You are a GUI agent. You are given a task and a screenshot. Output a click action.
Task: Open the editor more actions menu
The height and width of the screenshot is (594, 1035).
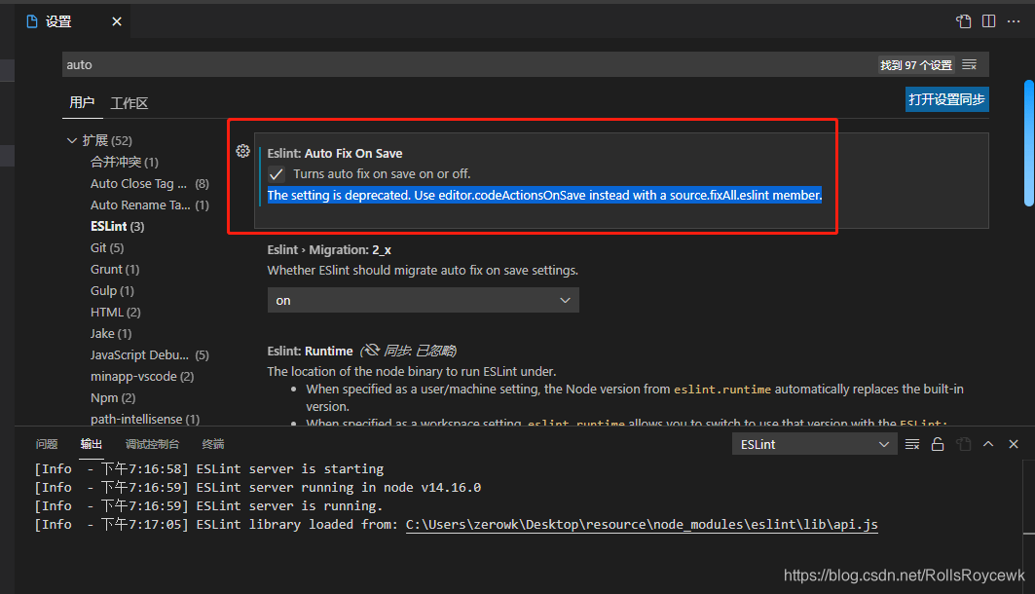point(1014,21)
